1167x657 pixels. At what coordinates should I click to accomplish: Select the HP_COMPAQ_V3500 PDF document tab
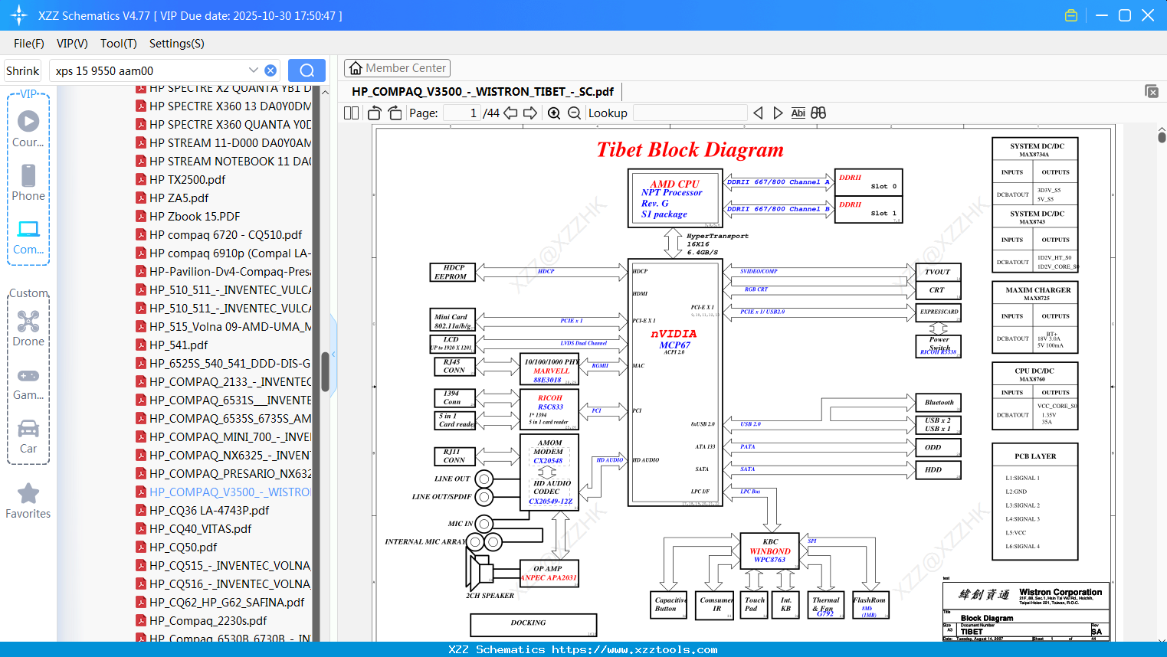tap(483, 91)
